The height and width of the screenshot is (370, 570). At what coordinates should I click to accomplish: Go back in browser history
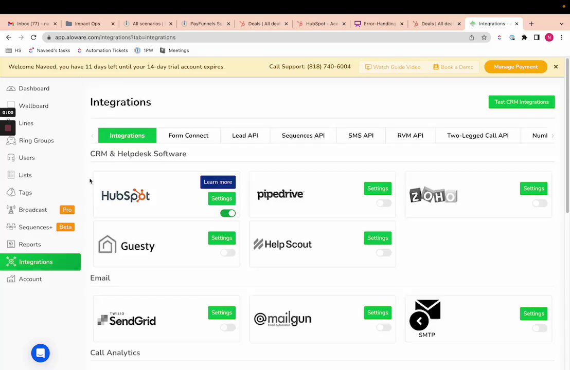pyautogui.click(x=9, y=38)
